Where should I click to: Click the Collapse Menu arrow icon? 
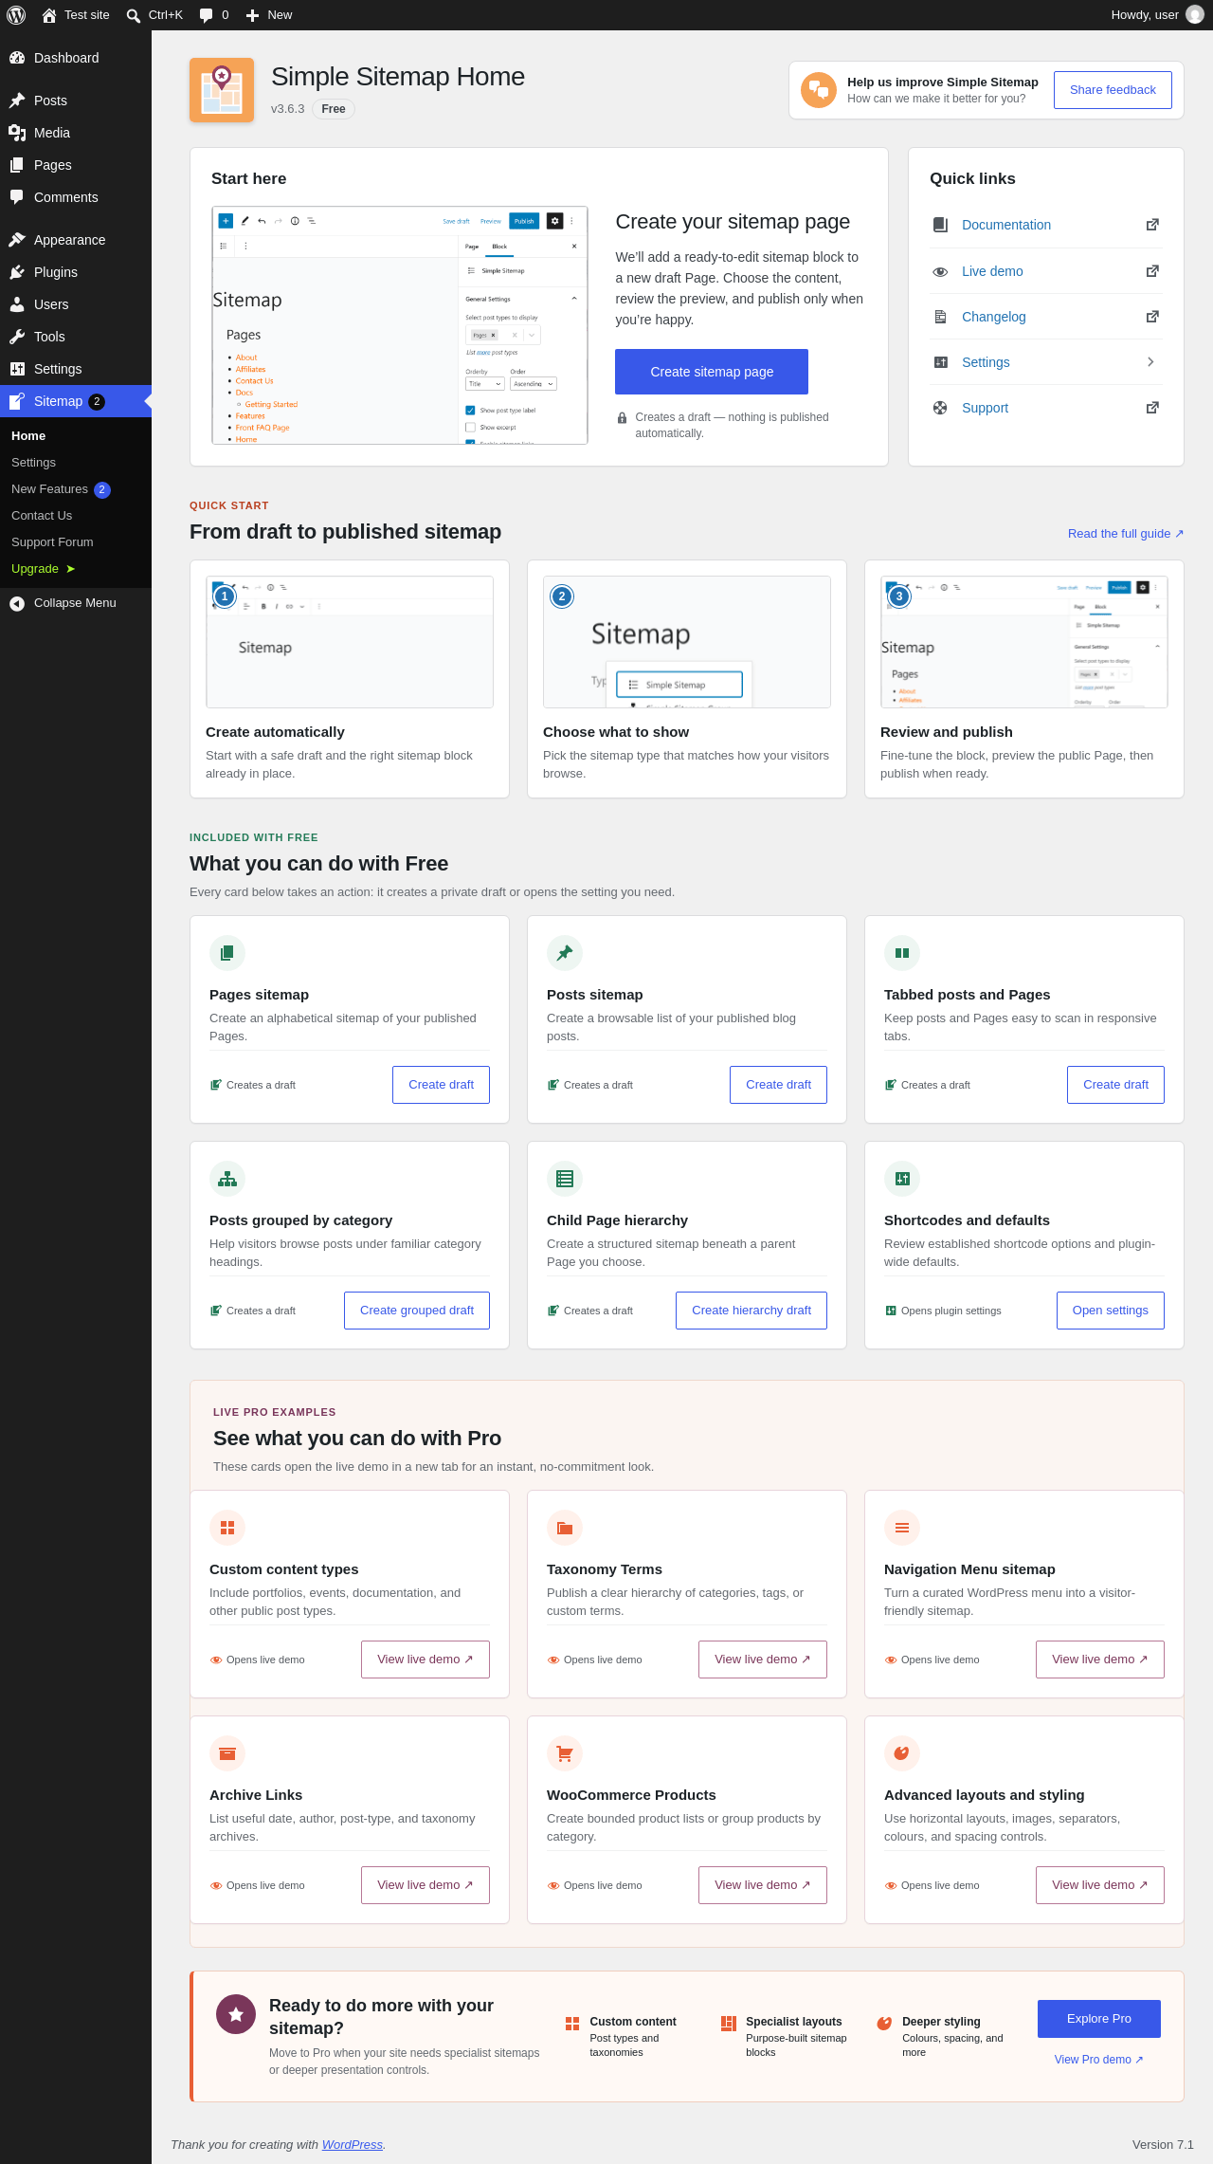point(17,603)
